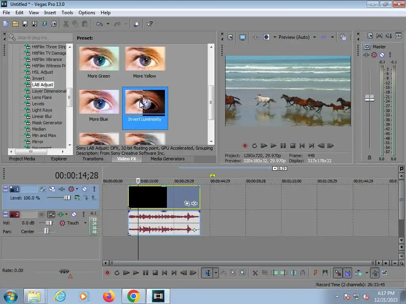Click Loop Playback in timeline transport
Viewport: 406px width, 304px height.
[117, 273]
